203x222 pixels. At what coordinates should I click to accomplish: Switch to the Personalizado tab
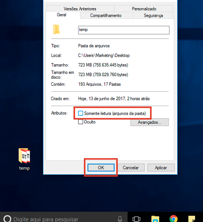point(144,9)
